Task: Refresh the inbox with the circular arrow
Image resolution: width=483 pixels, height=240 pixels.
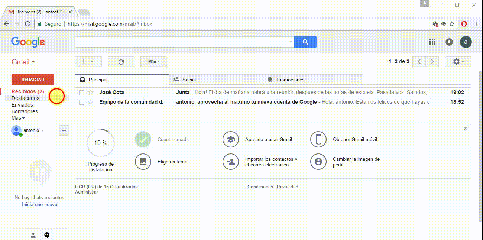Action: click(121, 62)
